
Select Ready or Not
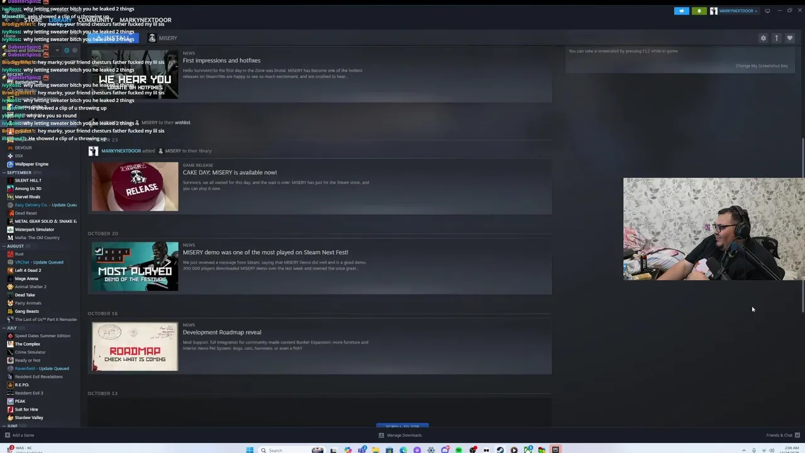click(27, 361)
